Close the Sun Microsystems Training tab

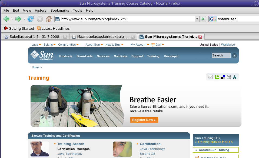pyautogui.click(x=200, y=37)
